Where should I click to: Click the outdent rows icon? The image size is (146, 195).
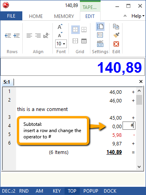(x=8, y=36)
